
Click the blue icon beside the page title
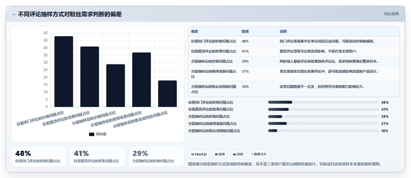14,14
